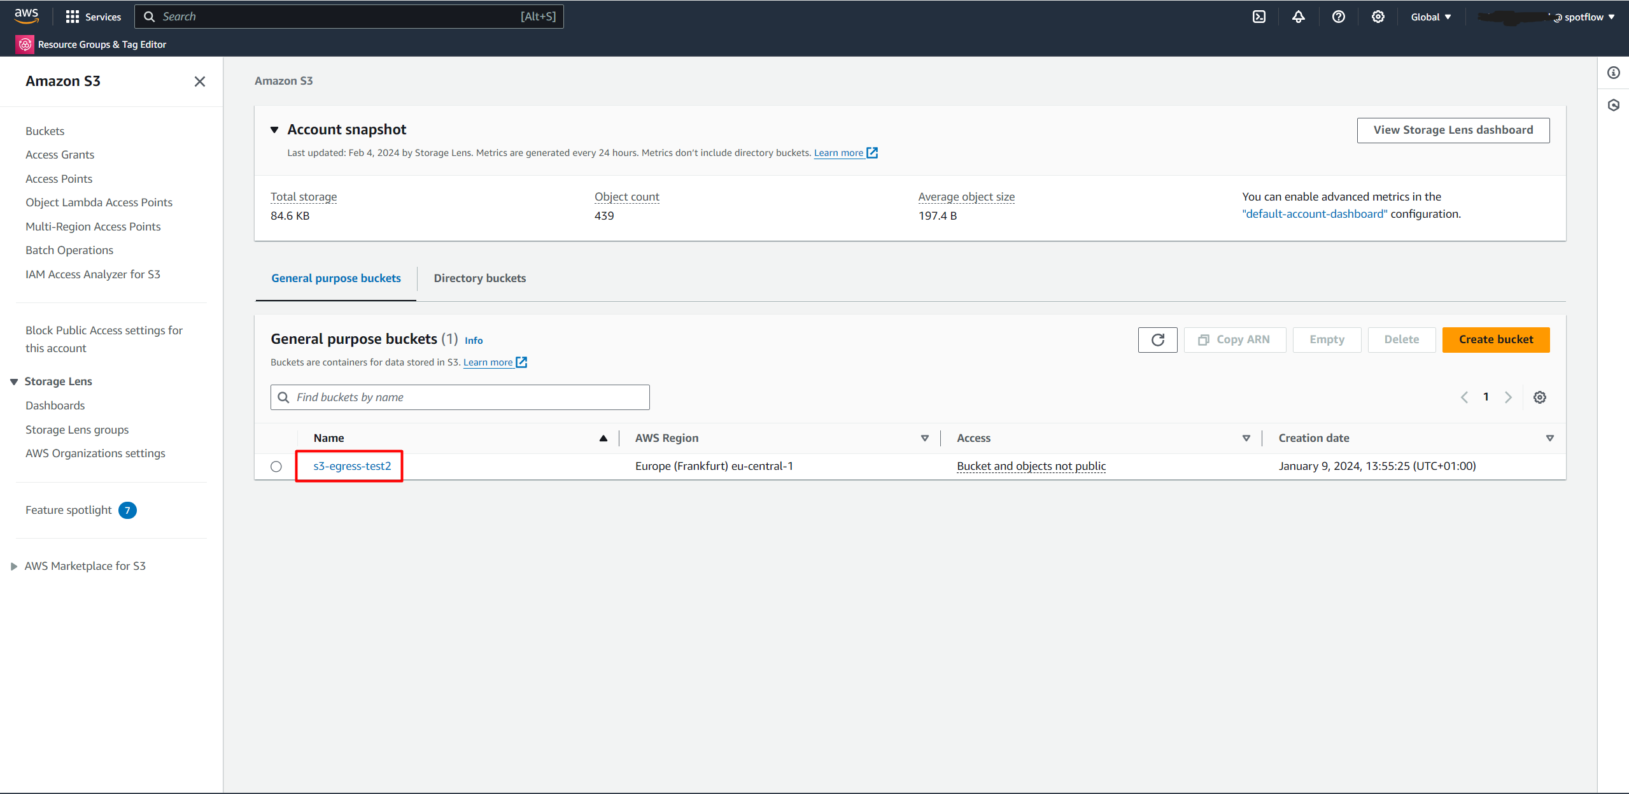This screenshot has height=794, width=1629.
Task: Switch to General purpose buckets tab
Action: tap(336, 278)
